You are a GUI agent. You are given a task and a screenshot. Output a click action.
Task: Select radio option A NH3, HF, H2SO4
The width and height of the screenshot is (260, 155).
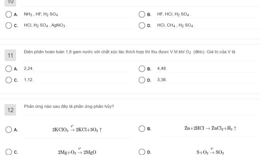pos(9,15)
